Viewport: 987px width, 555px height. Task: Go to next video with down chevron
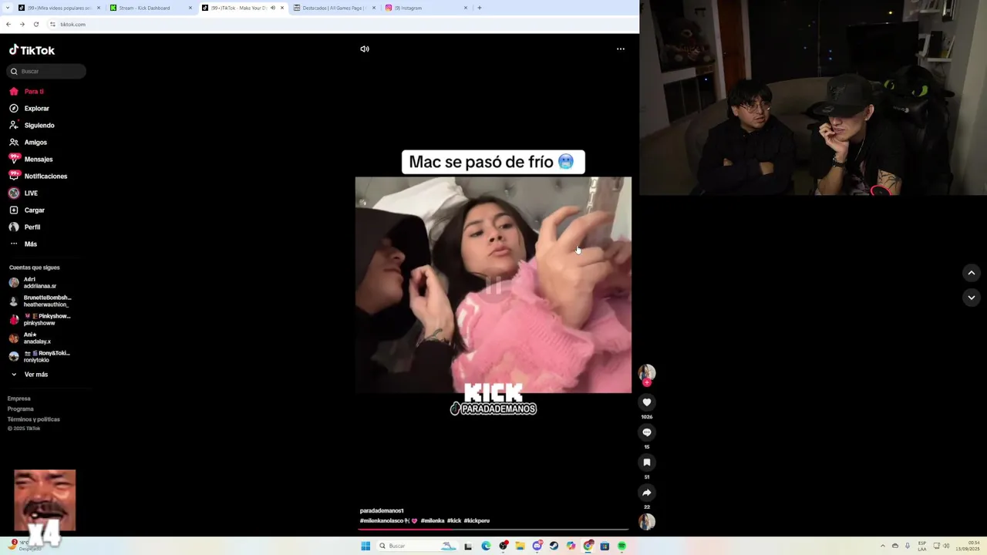pyautogui.click(x=972, y=298)
